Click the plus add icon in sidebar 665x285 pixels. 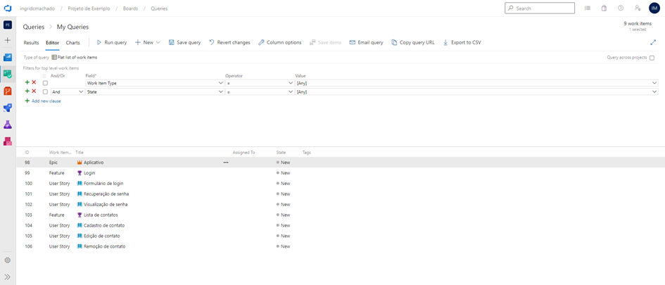pos(8,40)
